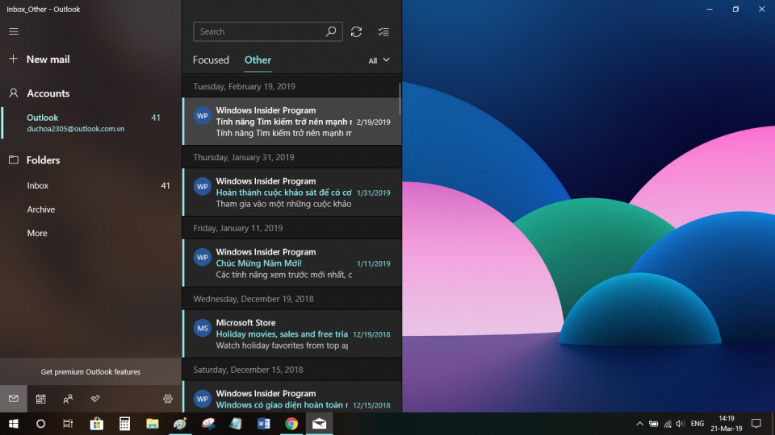Collapse the hamburger navigation menu
Viewport: 775px width, 435px height.
[14, 31]
